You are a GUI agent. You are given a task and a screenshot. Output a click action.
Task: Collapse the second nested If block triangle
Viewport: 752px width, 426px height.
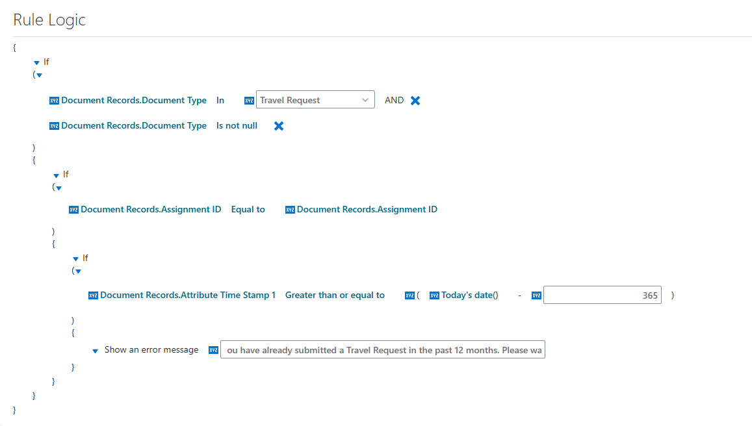click(56, 175)
